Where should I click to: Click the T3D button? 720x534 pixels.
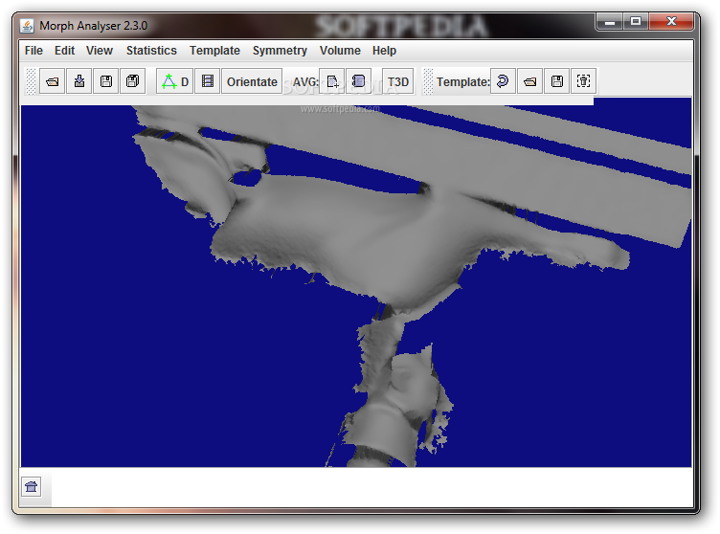coord(397,81)
